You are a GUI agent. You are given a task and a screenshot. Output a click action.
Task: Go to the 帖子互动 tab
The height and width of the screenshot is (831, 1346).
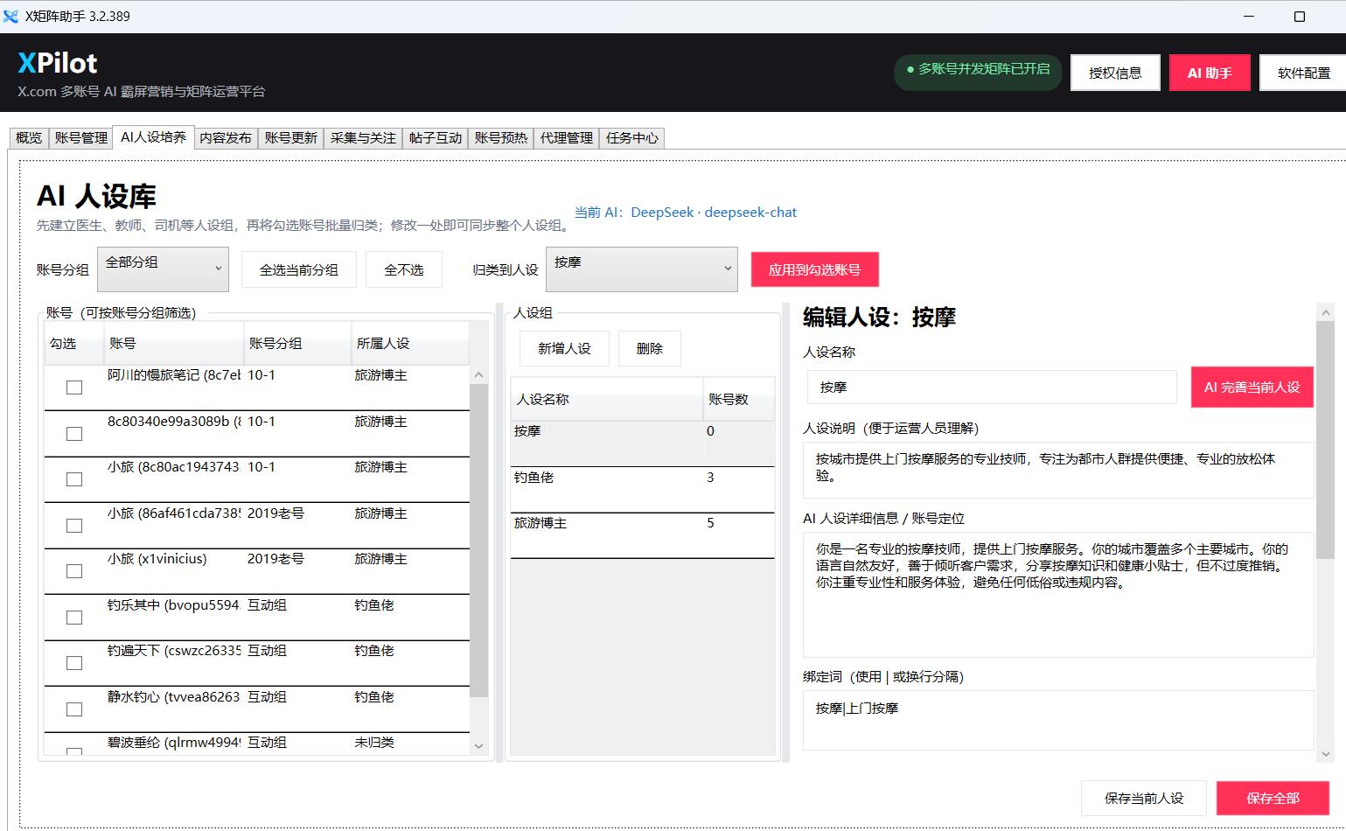tap(436, 138)
